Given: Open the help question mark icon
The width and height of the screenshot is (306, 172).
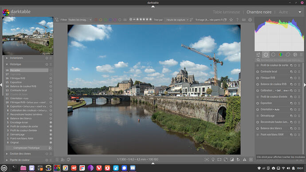Looking at the screenshot, I should point(238,20).
